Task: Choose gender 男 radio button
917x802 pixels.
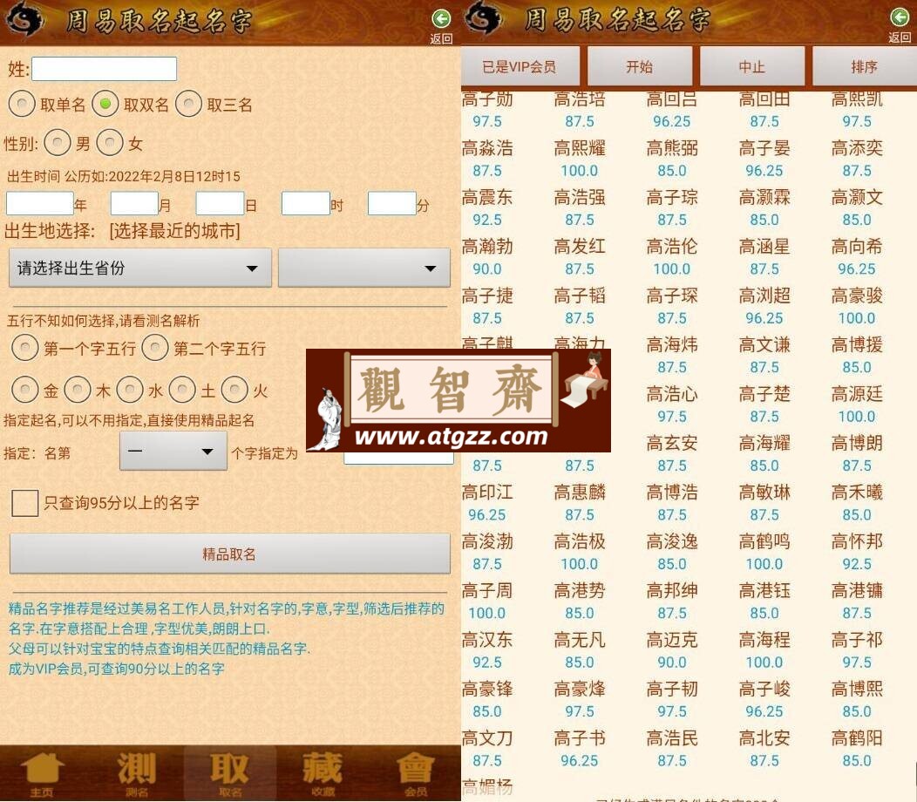Action: 58,143
